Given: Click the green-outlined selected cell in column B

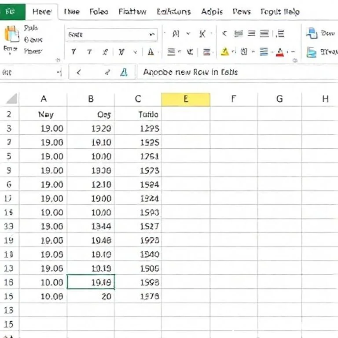Looking at the screenshot, I should click(91, 282).
